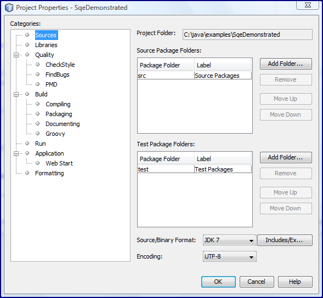Viewport: 323px width, 298px height.
Task: Open the CheckStyle settings node
Action: pyautogui.click(x=60, y=65)
